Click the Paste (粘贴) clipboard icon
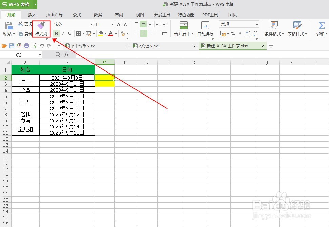This screenshot has height=227, width=329. [x=9, y=26]
